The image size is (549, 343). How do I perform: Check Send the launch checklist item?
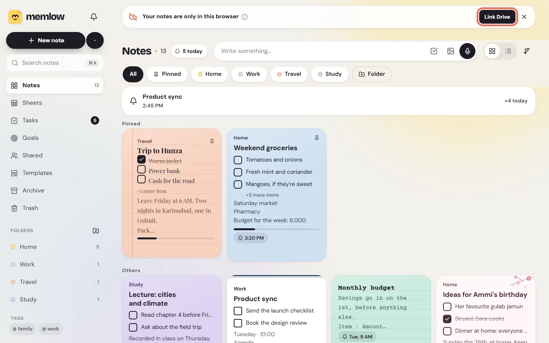238,311
